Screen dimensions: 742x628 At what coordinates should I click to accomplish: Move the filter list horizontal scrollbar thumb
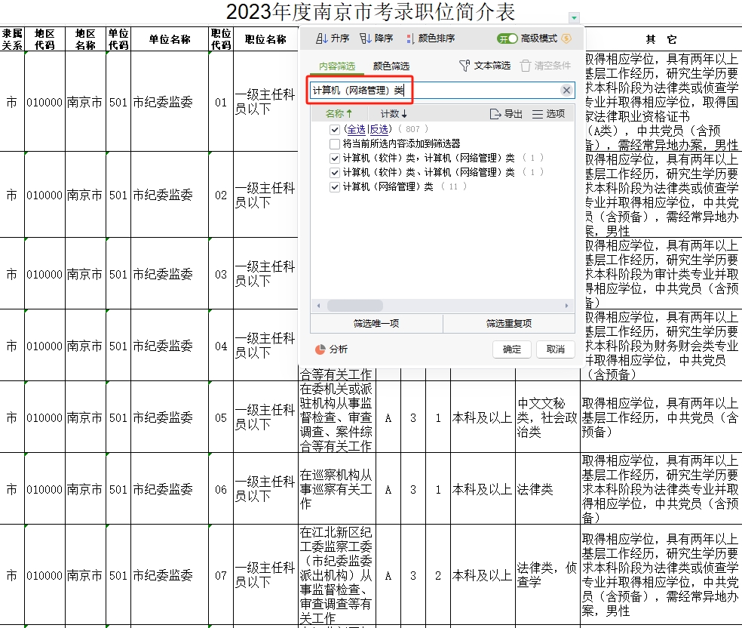click(355, 306)
